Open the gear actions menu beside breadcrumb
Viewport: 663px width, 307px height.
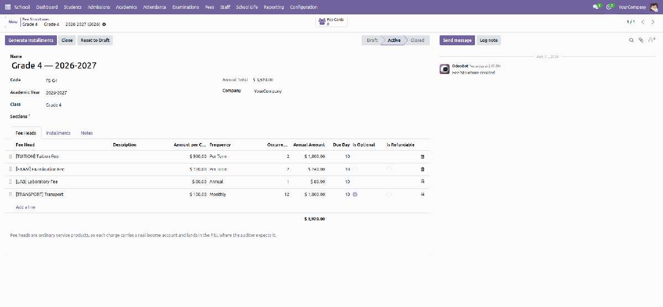coord(105,24)
